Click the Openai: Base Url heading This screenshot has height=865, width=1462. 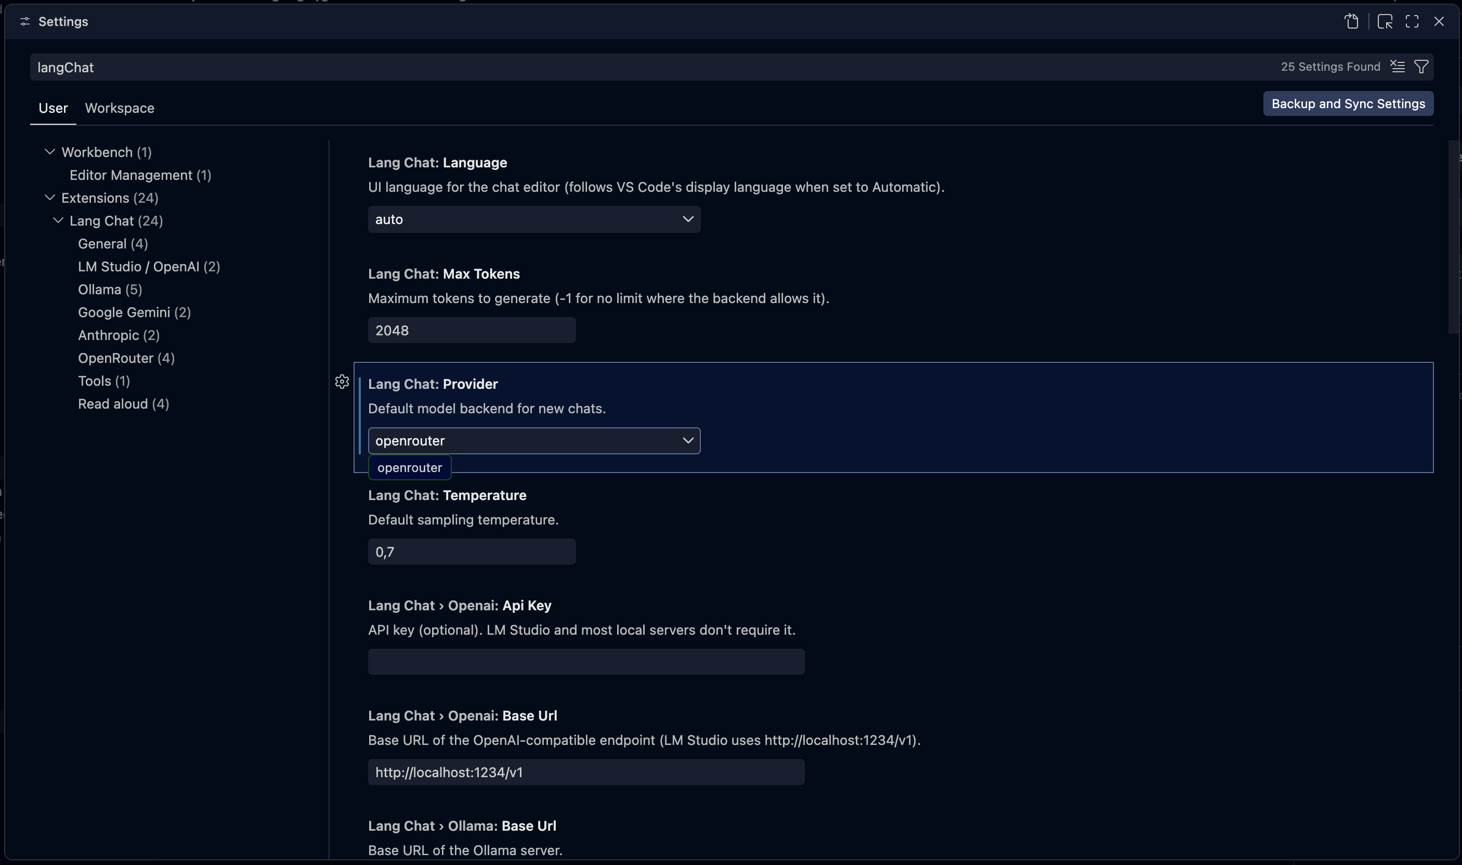[462, 716]
